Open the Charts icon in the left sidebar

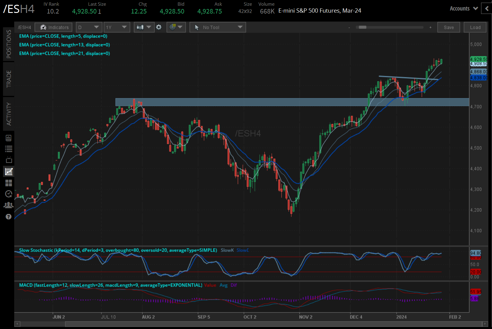(x=8, y=172)
